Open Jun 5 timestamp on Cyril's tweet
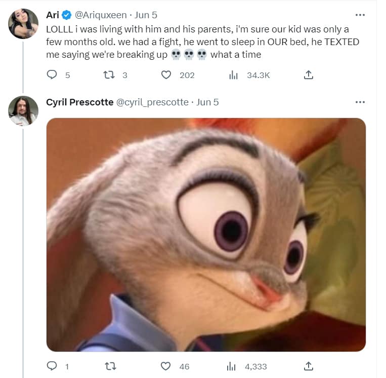386x378 pixels. coord(207,102)
